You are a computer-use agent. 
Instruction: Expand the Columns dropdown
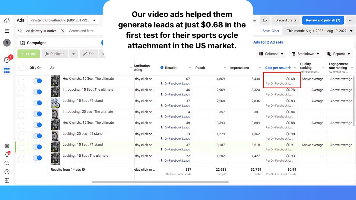pos(272,54)
